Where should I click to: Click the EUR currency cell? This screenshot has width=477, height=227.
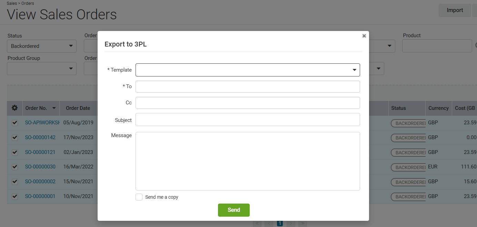[x=433, y=167]
